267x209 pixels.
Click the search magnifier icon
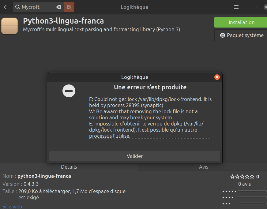point(18,7)
